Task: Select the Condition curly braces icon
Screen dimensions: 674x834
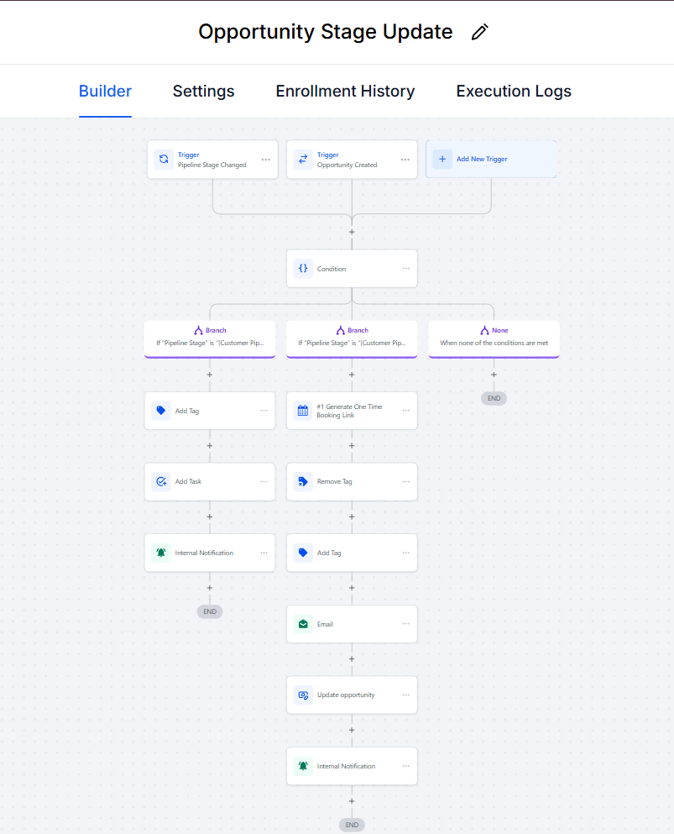Action: point(303,269)
